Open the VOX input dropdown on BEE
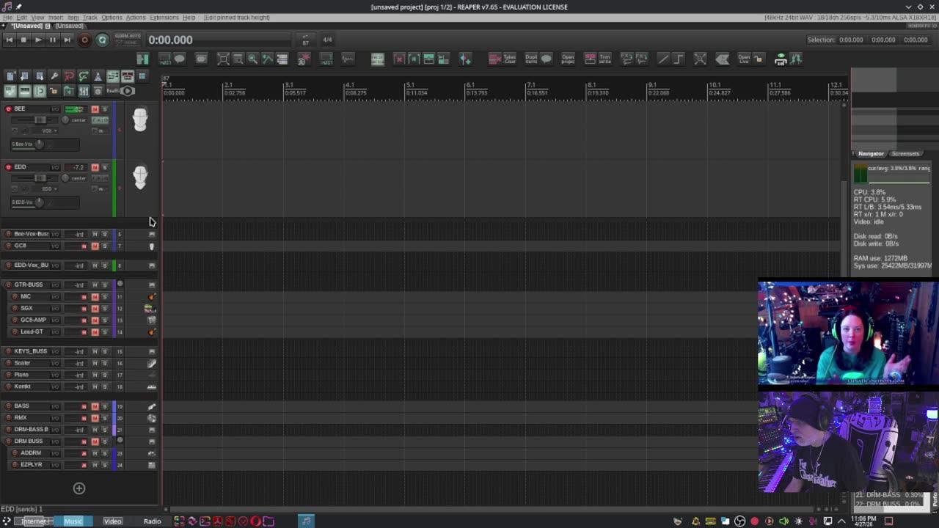This screenshot has height=528, width=939. (48, 131)
